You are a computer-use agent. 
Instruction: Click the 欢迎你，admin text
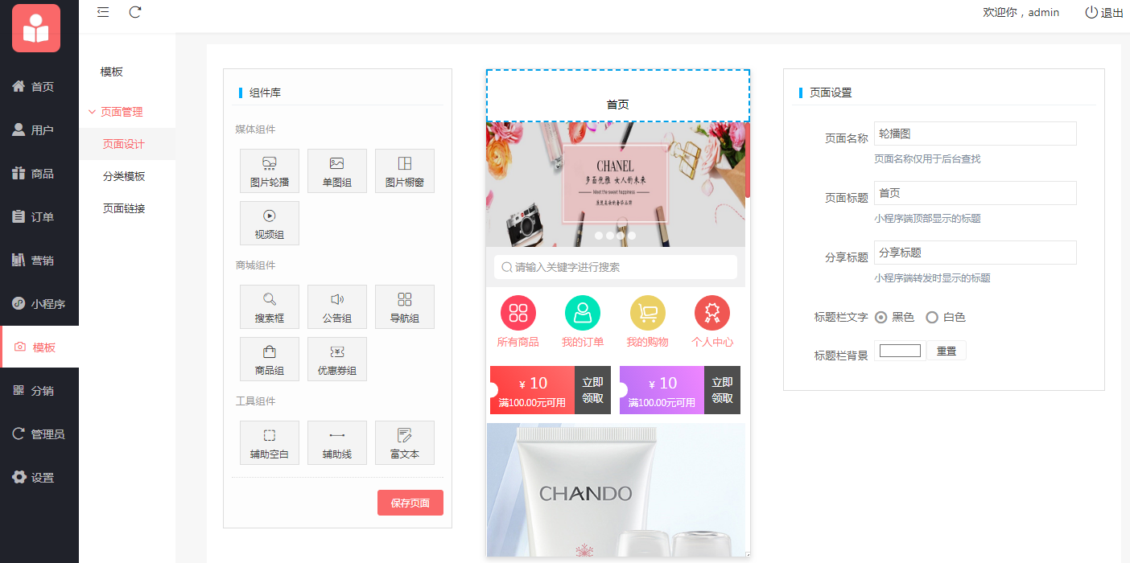point(1021,12)
